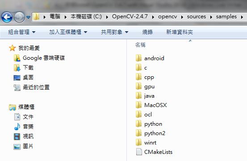Select the python2 folder icon
This screenshot has width=247, height=161.
tap(138, 133)
